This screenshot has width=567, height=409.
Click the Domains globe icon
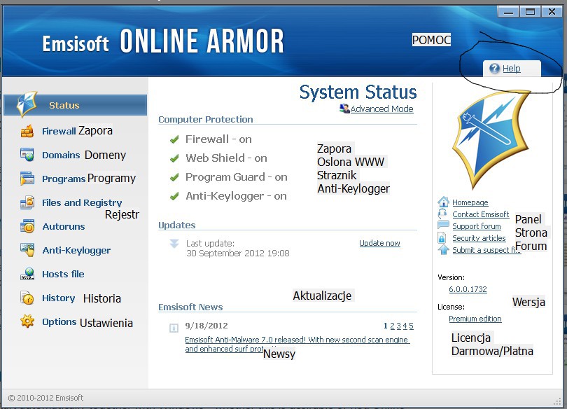point(27,154)
